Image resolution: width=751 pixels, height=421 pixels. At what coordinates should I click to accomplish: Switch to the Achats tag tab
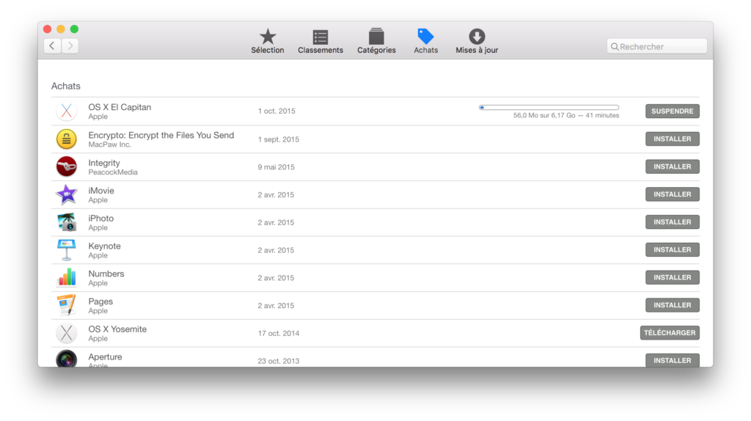point(426,41)
